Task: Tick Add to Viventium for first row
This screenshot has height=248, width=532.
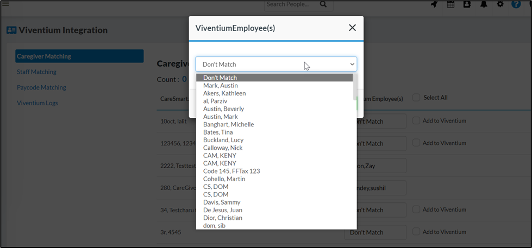Action: pyautogui.click(x=416, y=120)
